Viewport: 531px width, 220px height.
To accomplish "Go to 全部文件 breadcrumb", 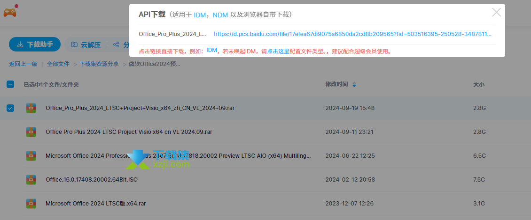I will coord(58,64).
